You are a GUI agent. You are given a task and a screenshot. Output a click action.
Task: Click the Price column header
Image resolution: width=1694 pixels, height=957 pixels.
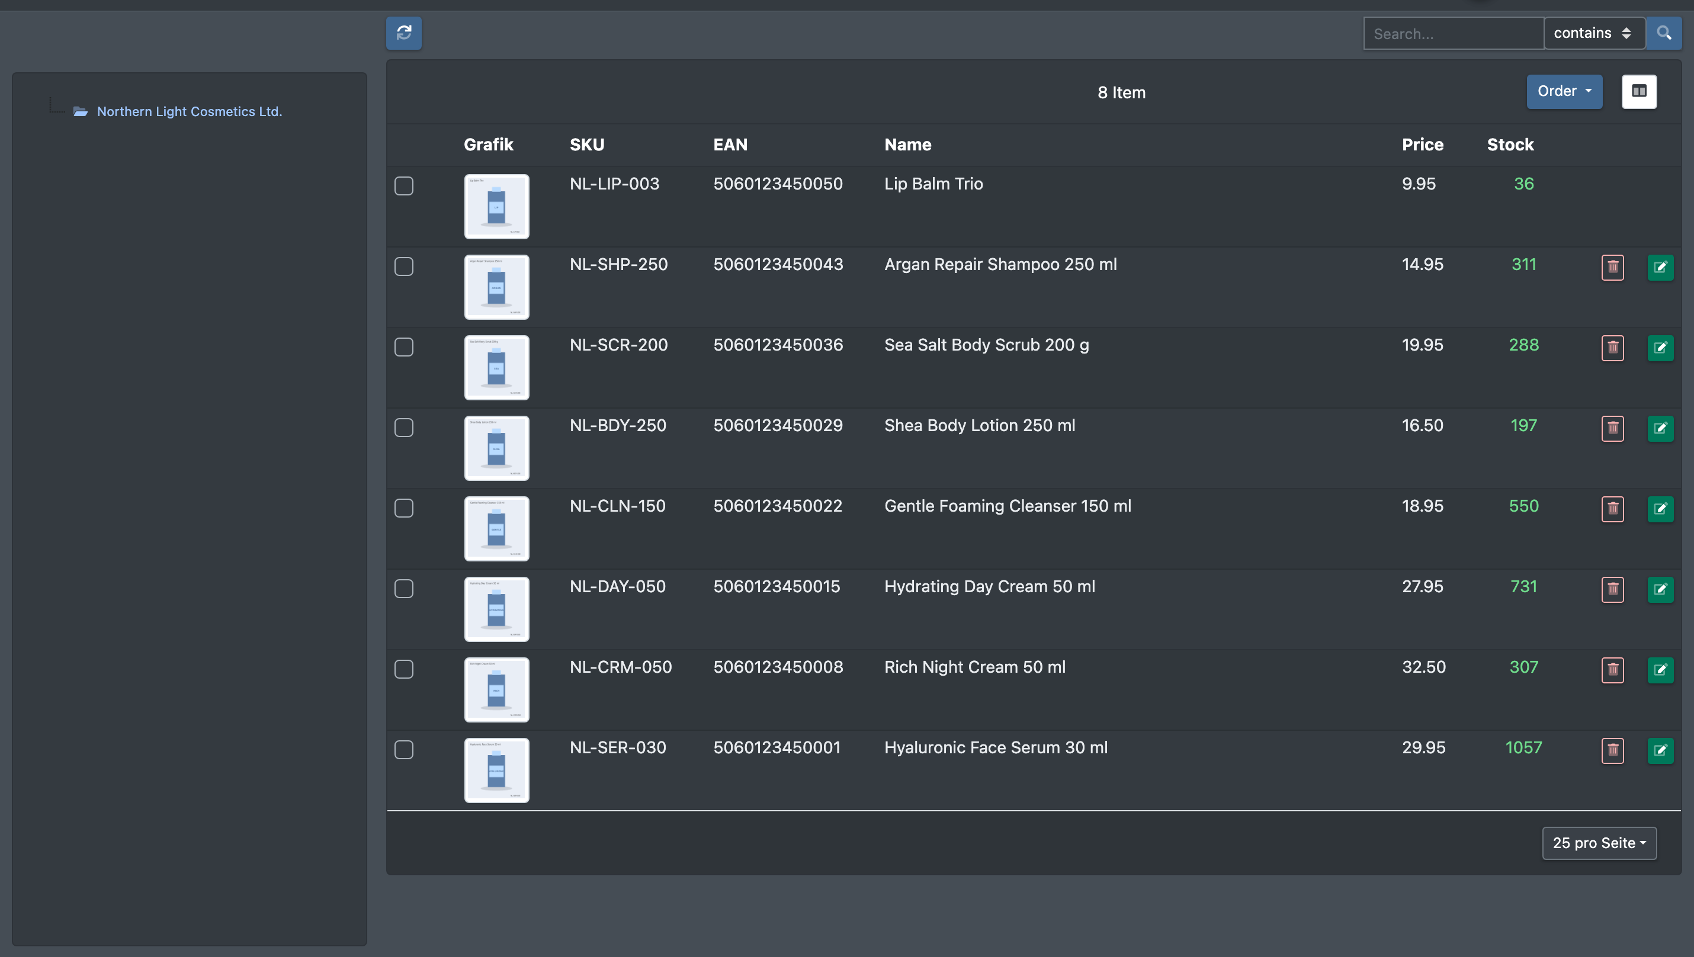1422,144
